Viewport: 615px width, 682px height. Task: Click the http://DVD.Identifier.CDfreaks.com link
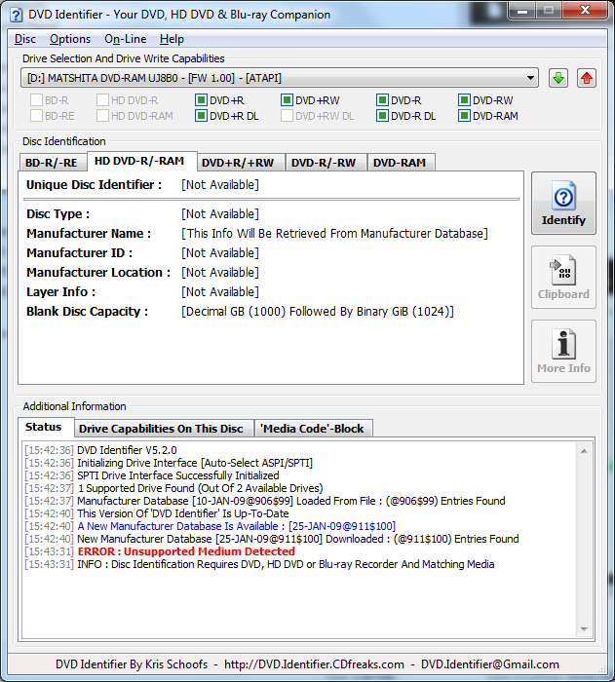point(314,664)
